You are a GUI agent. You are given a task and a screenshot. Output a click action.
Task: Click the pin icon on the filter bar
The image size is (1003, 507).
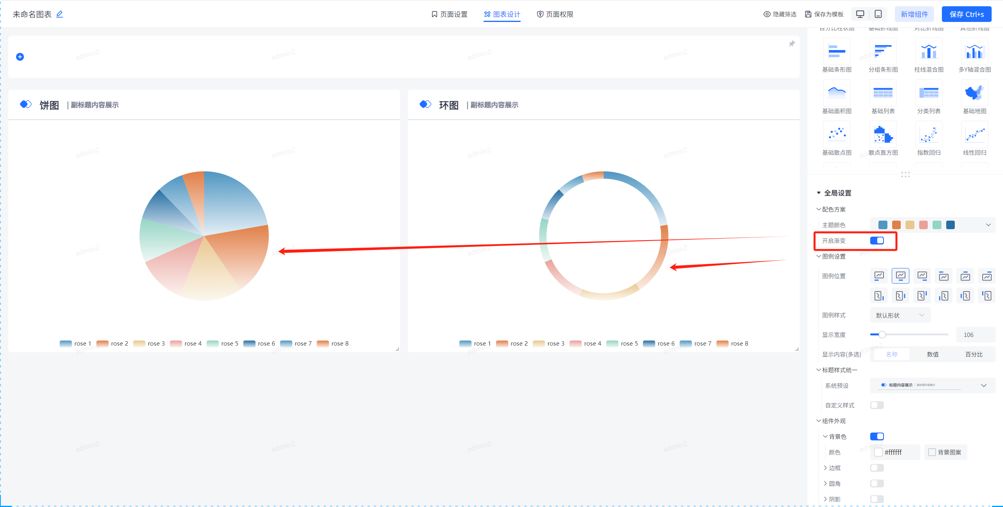[x=791, y=44]
